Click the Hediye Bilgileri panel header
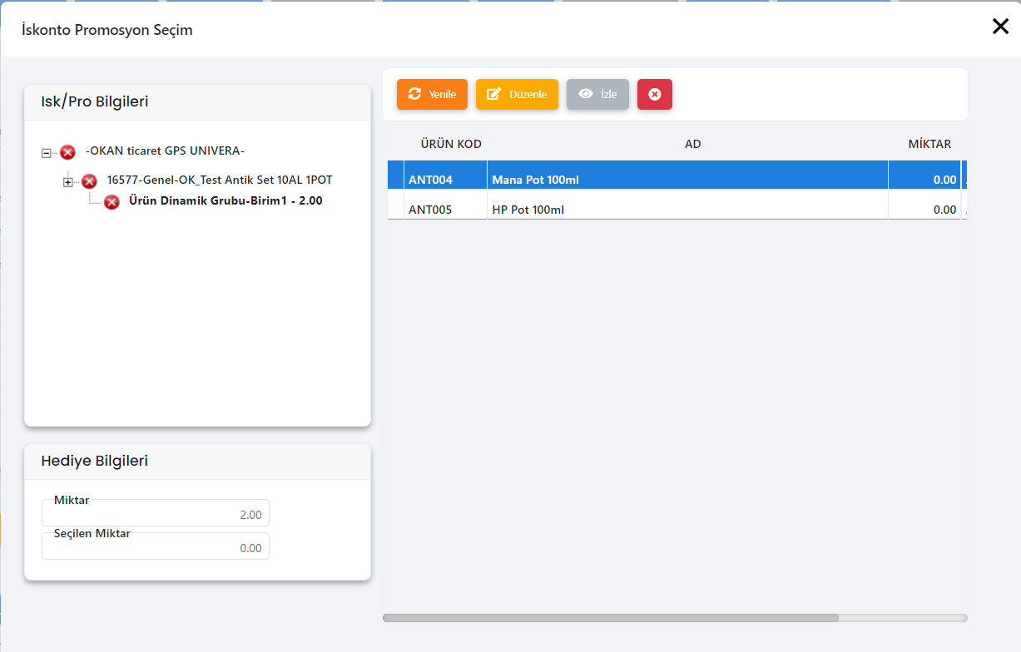The image size is (1021, 652). click(x=197, y=462)
